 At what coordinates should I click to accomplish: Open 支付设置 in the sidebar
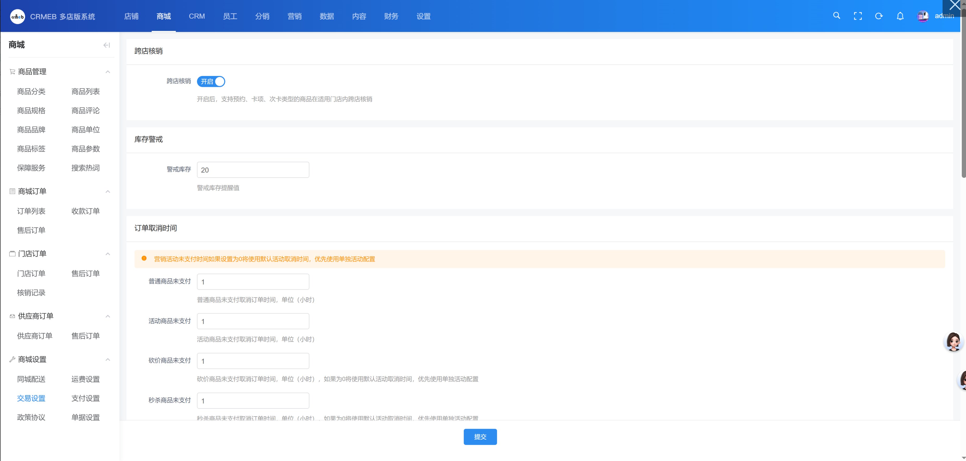click(85, 398)
